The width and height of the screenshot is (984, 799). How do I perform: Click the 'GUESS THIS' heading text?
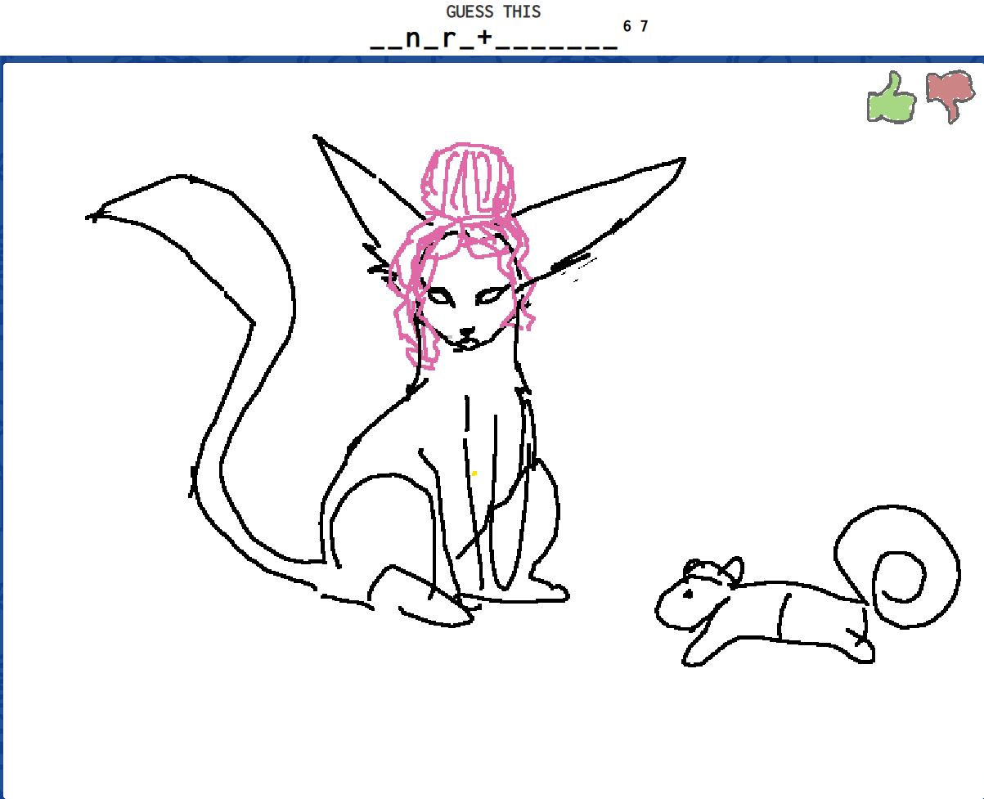492,11
